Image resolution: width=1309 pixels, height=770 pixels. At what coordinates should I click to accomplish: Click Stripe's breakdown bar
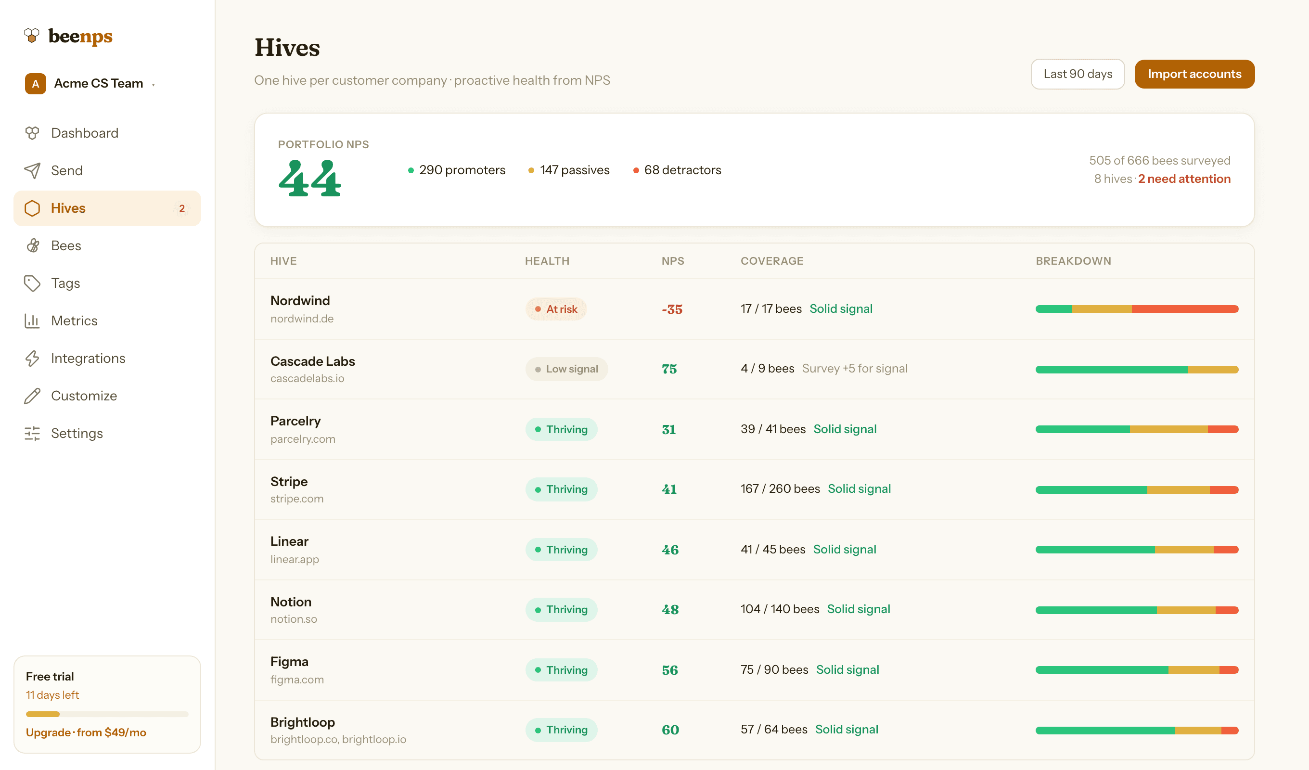tap(1137, 489)
